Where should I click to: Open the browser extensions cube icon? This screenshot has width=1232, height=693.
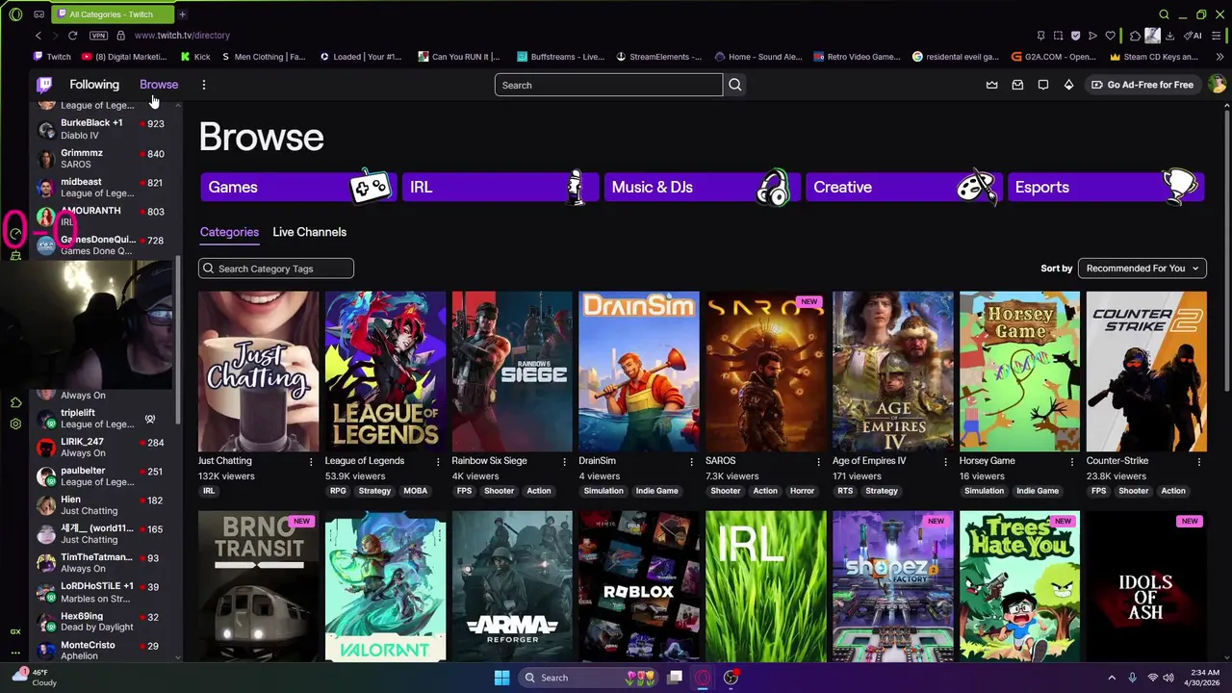click(1135, 36)
